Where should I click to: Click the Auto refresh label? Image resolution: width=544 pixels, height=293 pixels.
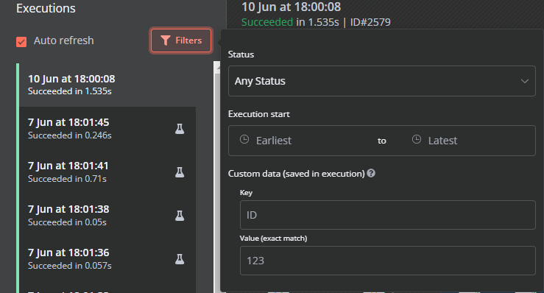[x=64, y=40]
